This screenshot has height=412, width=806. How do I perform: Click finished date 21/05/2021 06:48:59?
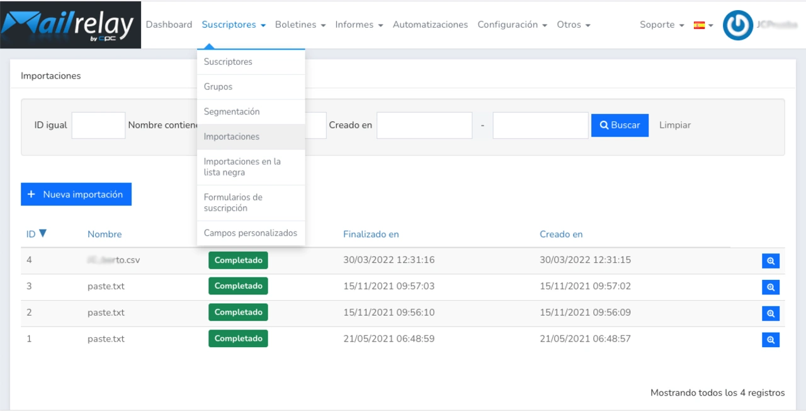pos(389,338)
